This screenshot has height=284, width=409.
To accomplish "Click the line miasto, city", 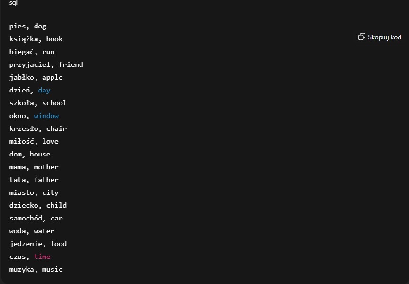I will point(34,192).
